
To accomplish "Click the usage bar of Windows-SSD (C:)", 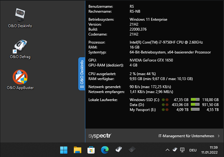I will (x=195, y=100).
